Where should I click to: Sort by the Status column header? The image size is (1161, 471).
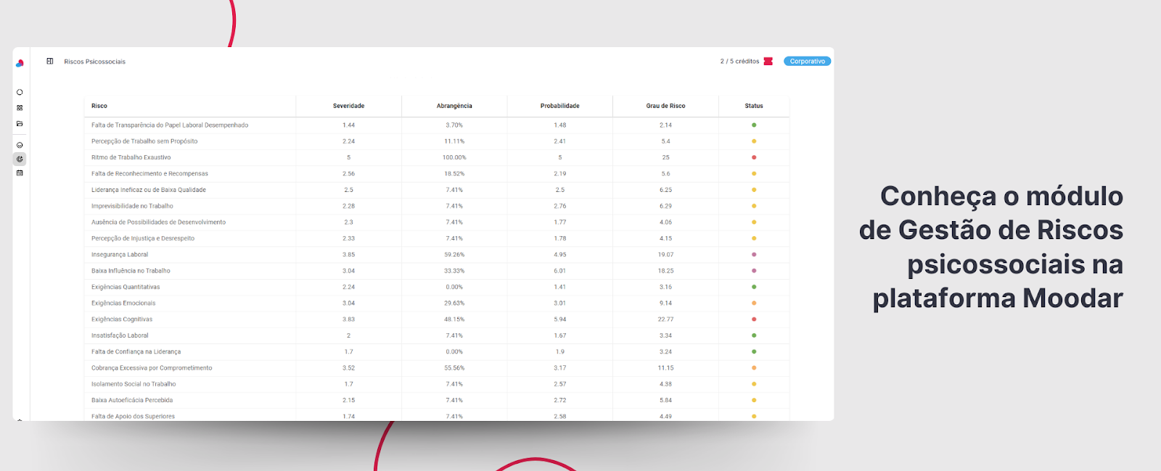[x=754, y=106]
